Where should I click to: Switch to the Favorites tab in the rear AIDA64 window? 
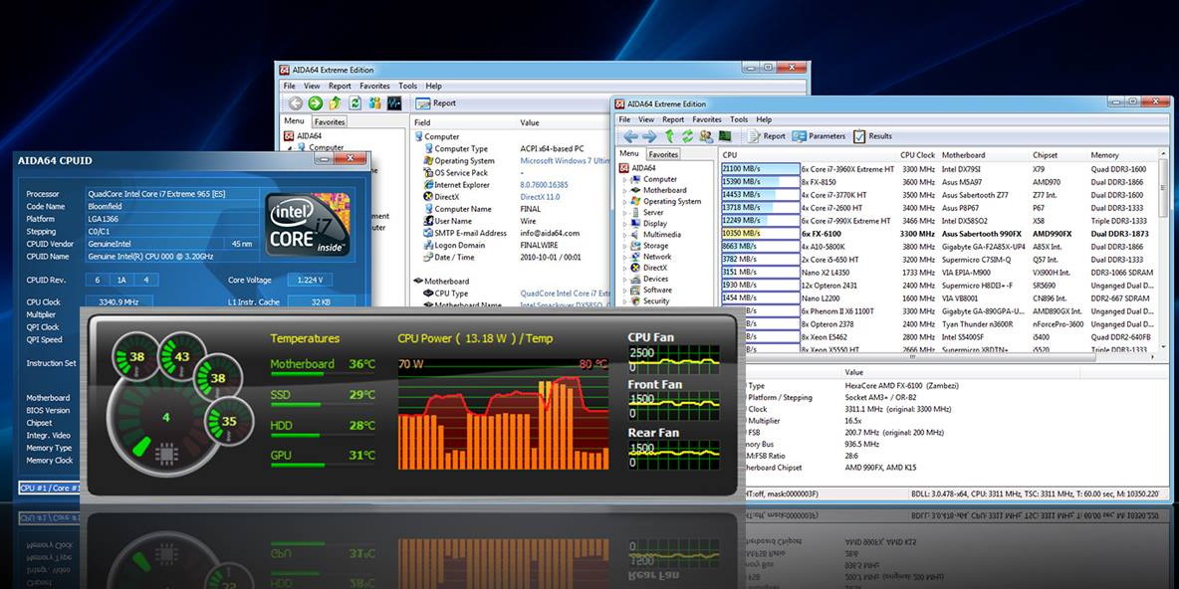pyautogui.click(x=330, y=121)
